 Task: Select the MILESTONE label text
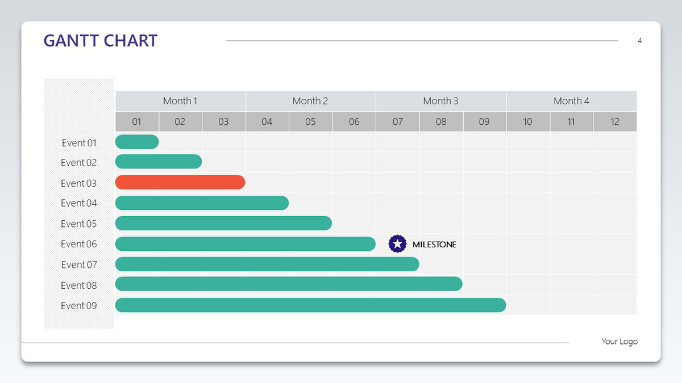(434, 245)
